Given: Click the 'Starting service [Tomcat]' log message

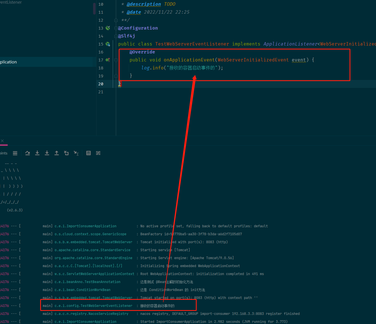Looking at the screenshot, I should [x=165, y=250].
